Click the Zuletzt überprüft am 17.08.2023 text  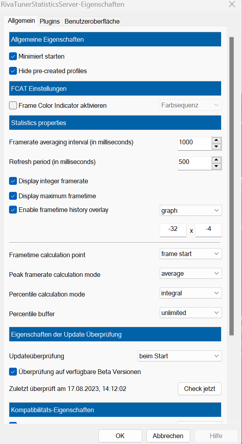click(x=68, y=389)
